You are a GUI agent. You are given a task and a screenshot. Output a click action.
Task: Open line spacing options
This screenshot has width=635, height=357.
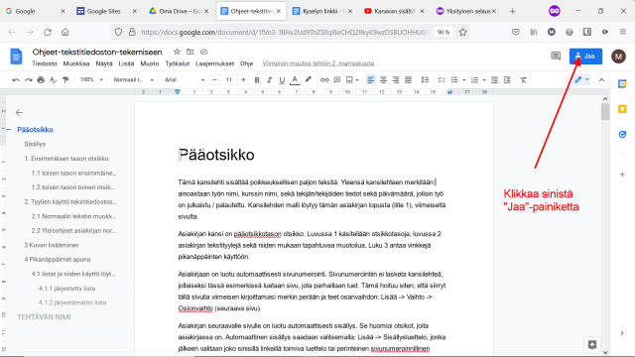pos(425,80)
